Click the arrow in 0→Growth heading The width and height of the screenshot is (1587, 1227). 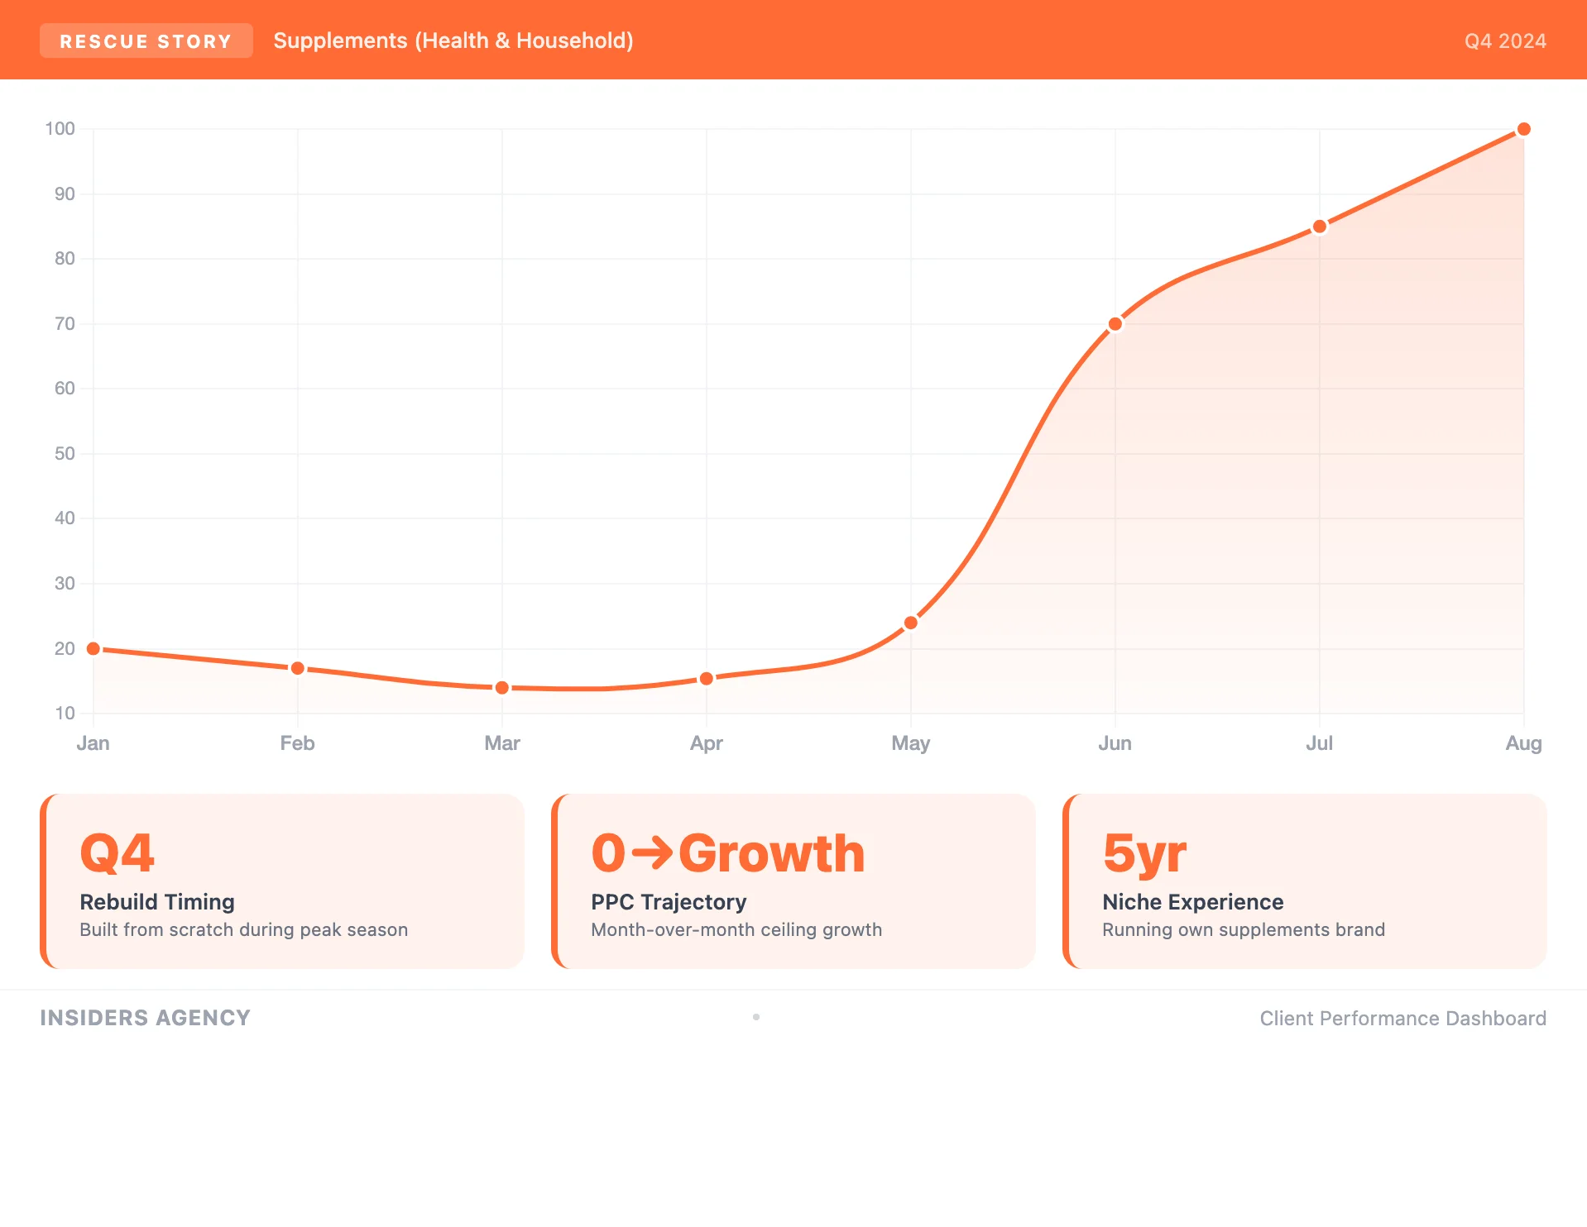tap(652, 853)
